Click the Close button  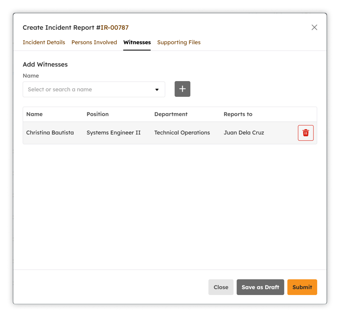(221, 287)
